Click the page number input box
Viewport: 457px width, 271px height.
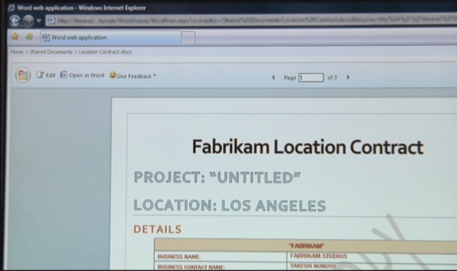311,78
